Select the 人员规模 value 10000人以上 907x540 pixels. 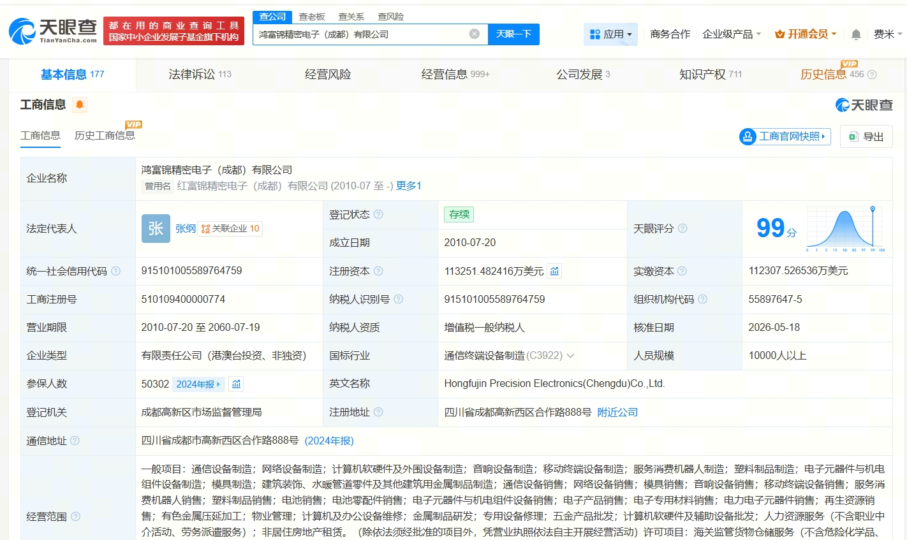pos(778,355)
